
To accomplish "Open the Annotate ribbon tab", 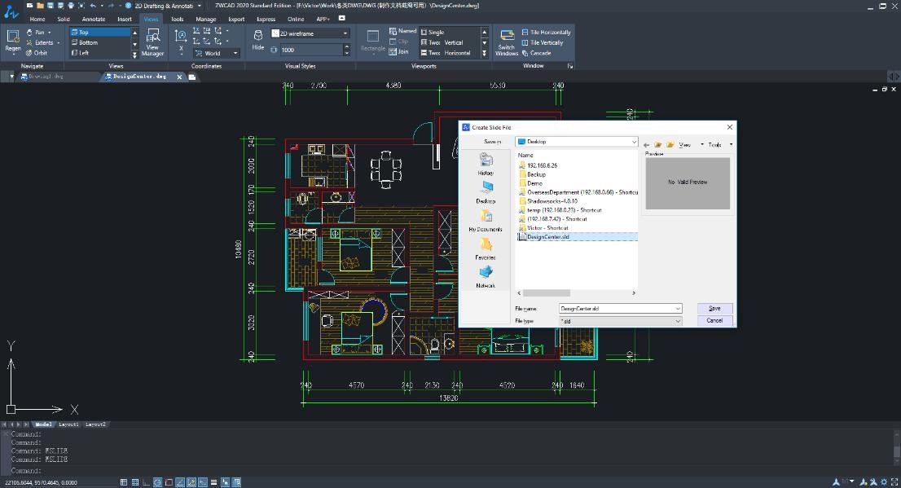I will coord(94,19).
